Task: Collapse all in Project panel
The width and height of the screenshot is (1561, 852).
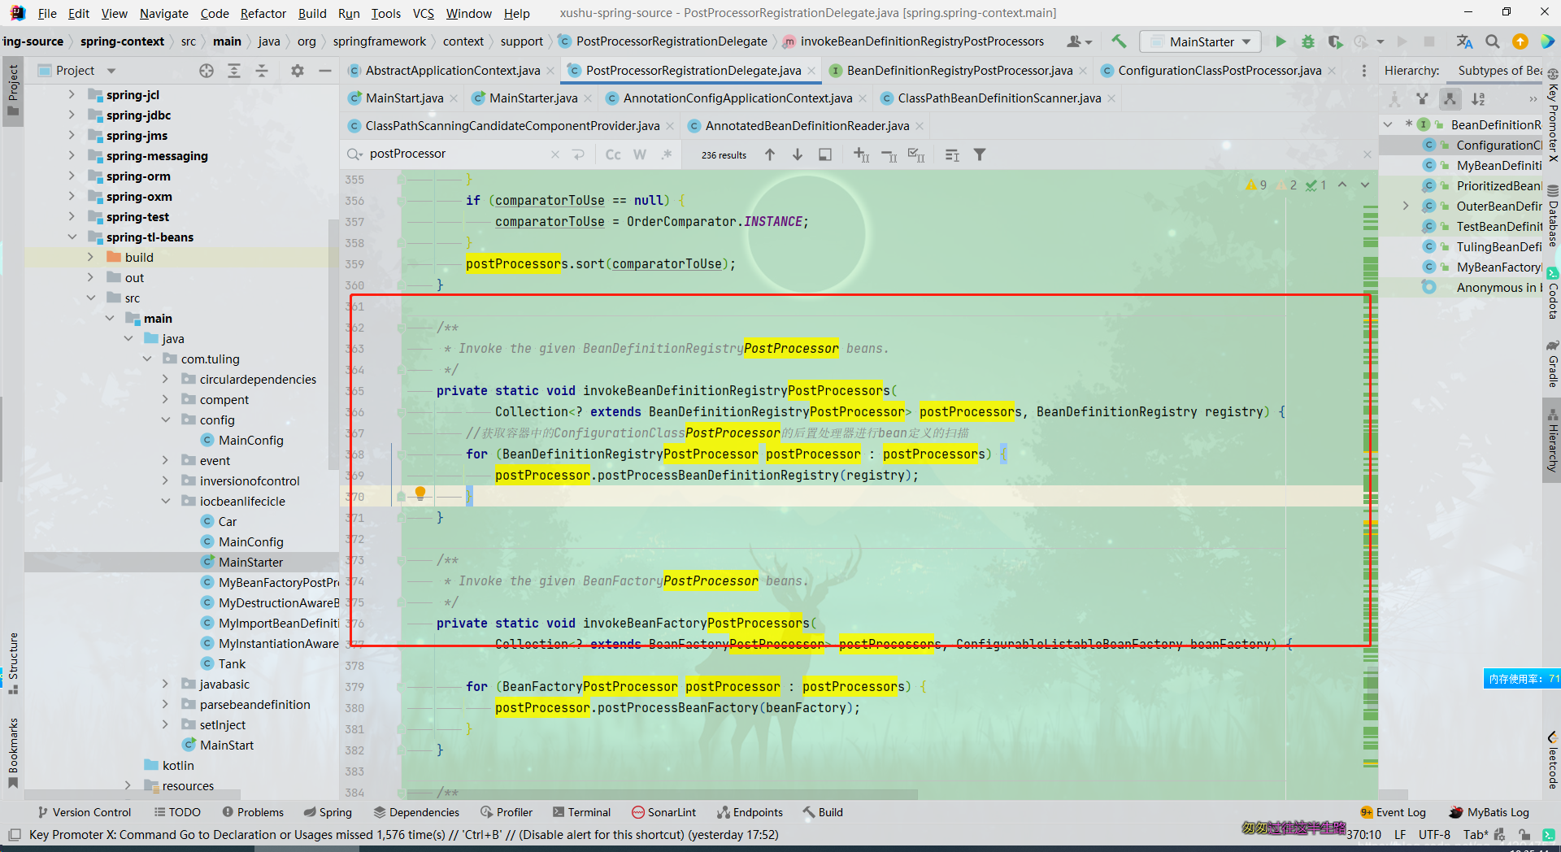Action: (262, 71)
